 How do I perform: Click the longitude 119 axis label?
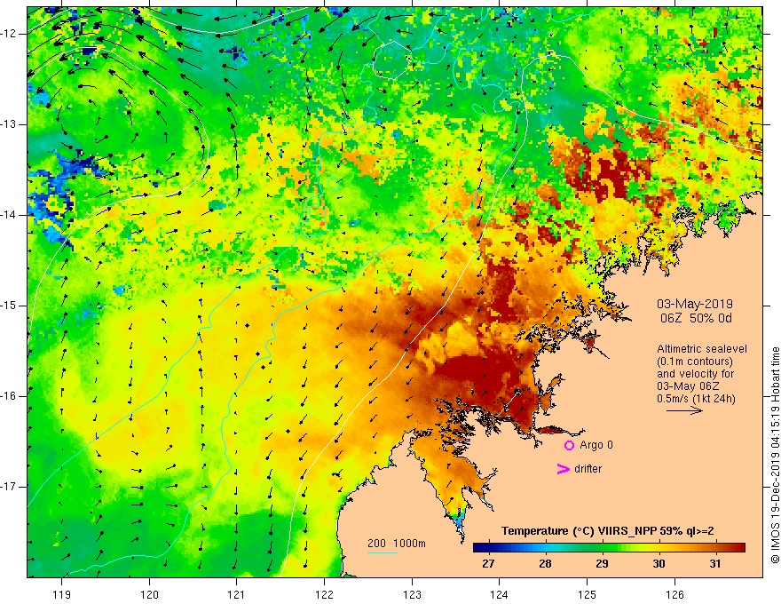coord(62,594)
